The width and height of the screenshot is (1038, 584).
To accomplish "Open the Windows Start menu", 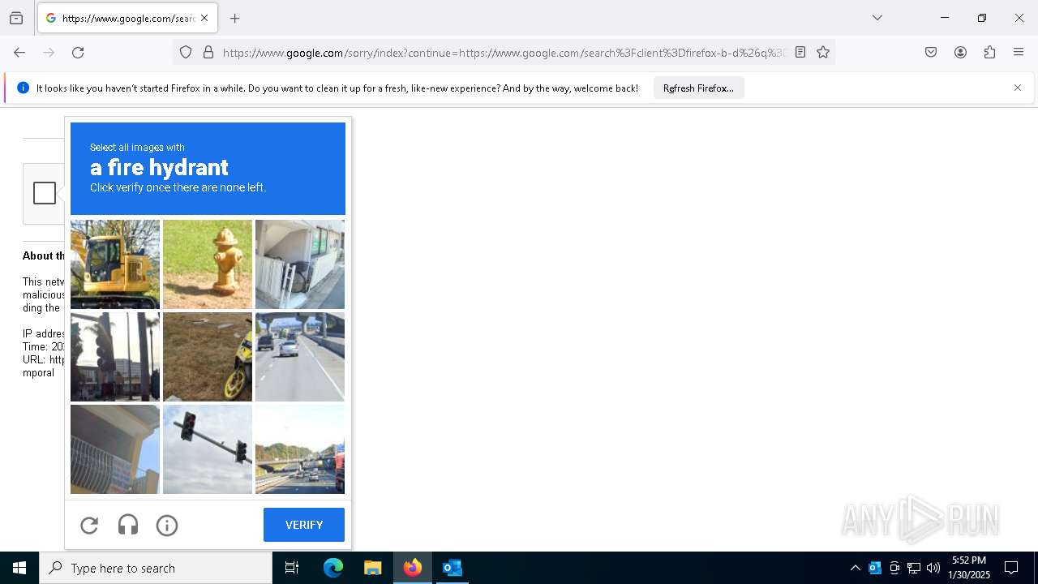I will point(19,568).
